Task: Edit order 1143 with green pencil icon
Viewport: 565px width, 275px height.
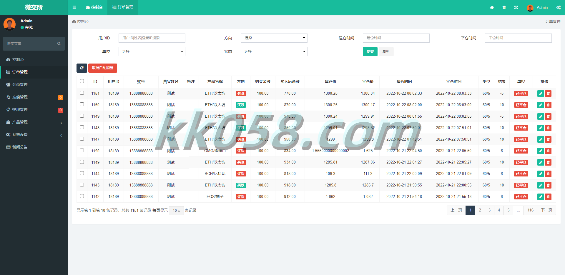Action: [x=541, y=185]
